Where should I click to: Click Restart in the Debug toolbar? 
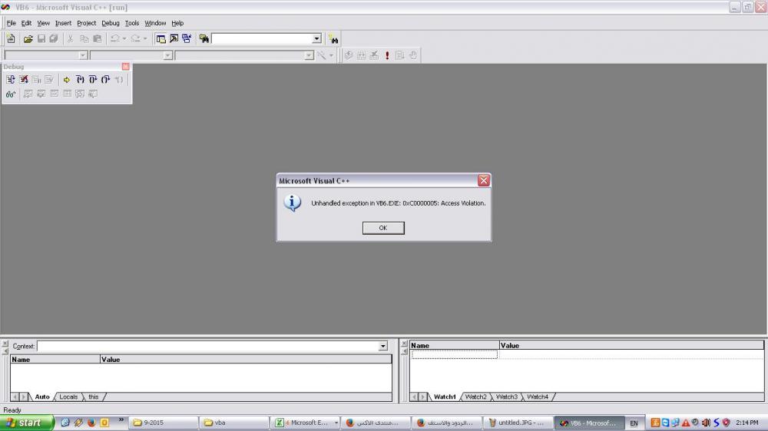point(11,80)
